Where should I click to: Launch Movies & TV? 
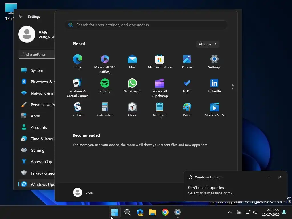[214, 110]
